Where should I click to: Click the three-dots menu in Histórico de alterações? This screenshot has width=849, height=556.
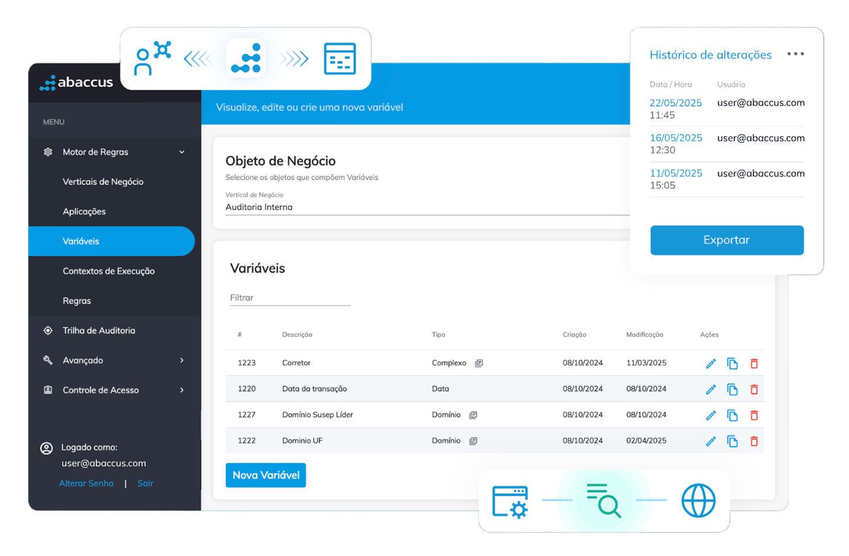click(x=795, y=54)
